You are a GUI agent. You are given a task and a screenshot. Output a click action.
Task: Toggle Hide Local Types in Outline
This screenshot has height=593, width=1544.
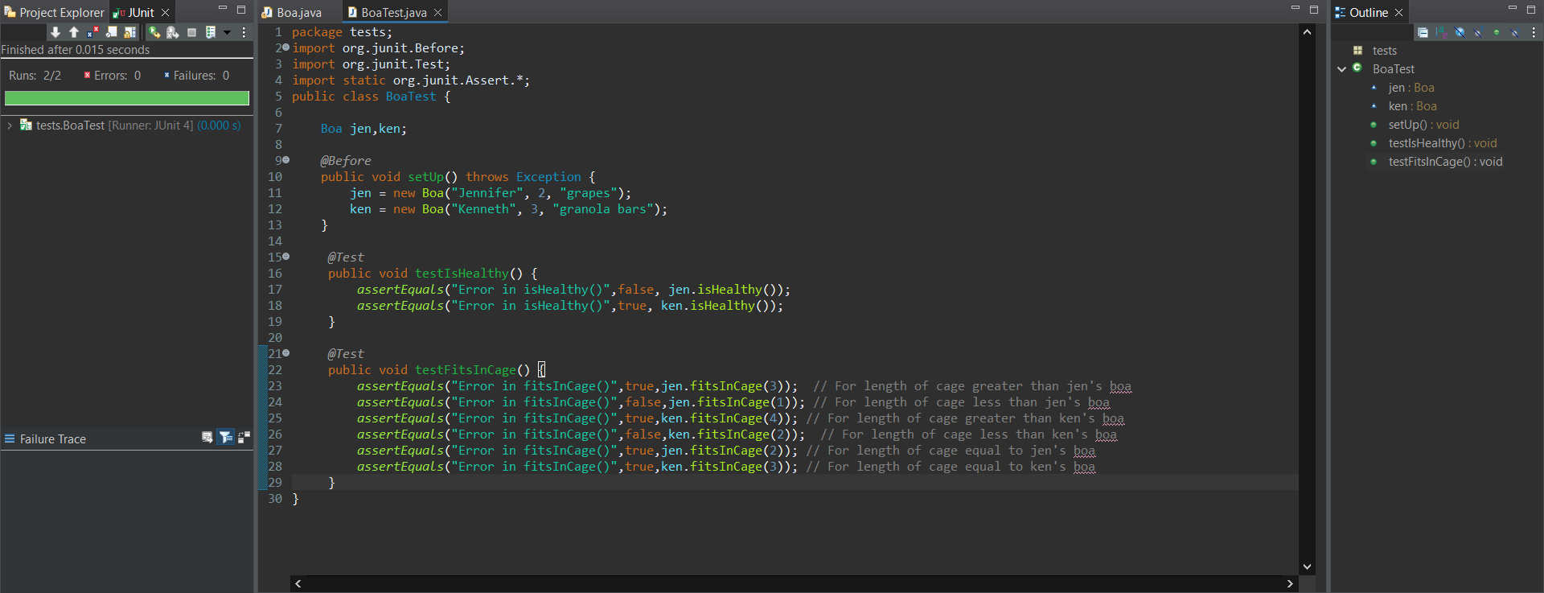[1515, 32]
